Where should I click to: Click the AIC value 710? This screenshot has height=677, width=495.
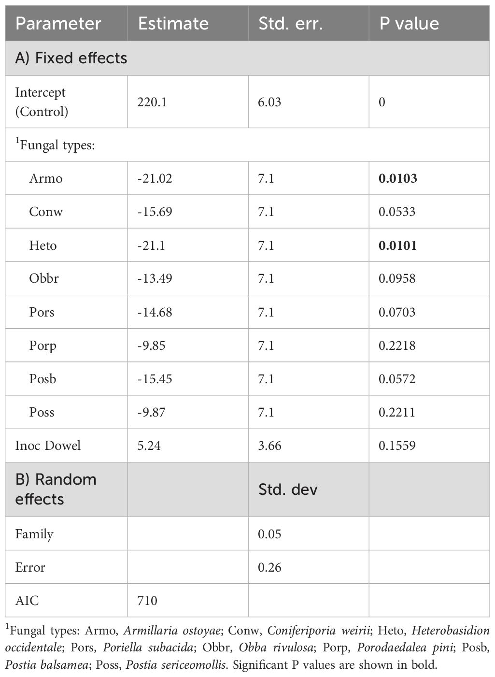pyautogui.click(x=147, y=601)
